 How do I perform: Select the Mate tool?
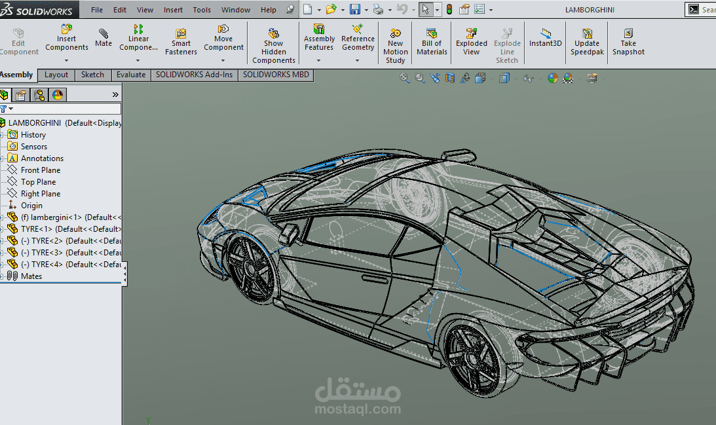[104, 37]
